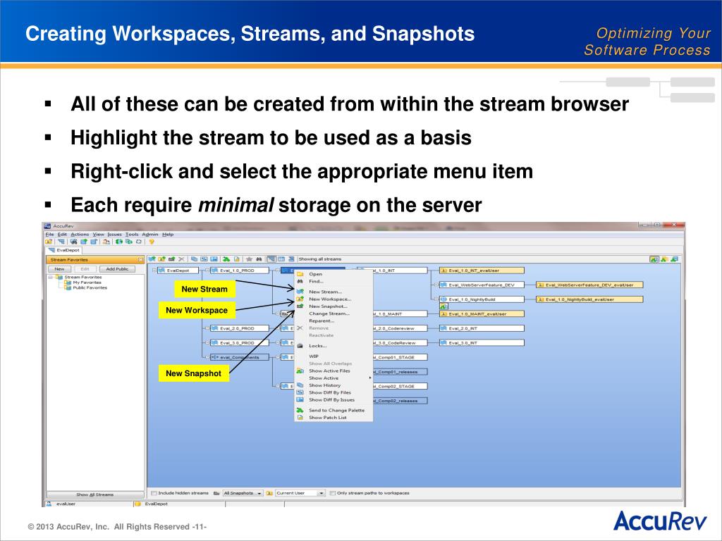The width and height of the screenshot is (722, 541).
Task: Open the Admin menu
Action: (149, 235)
